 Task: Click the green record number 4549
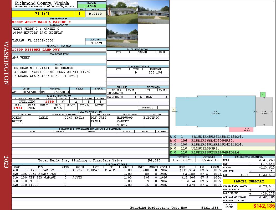(x=92, y=6)
